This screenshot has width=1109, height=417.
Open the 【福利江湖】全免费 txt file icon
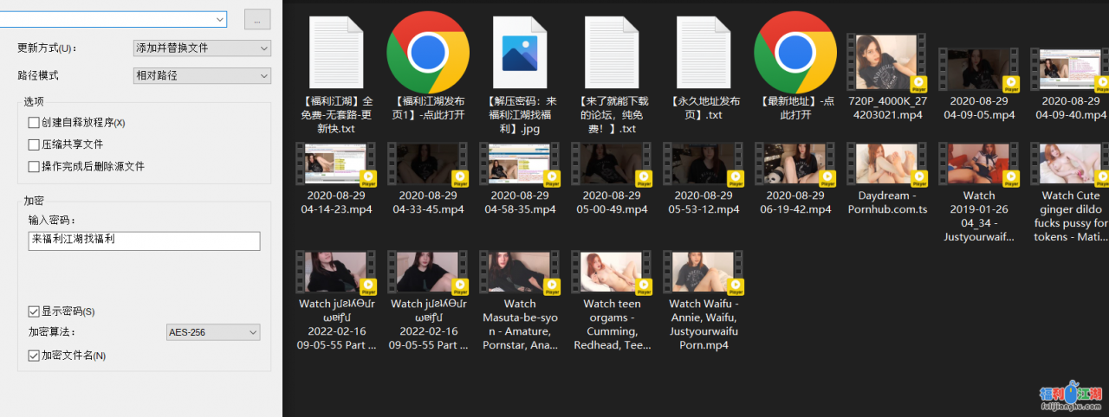(335, 53)
